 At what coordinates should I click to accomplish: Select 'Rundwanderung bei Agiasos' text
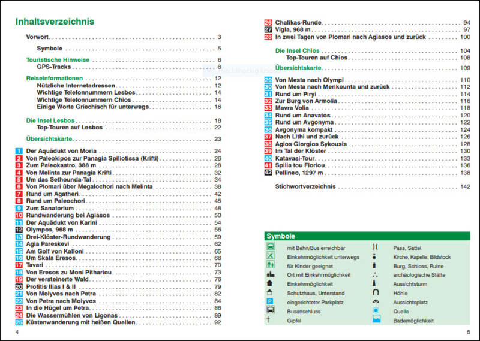(68, 215)
